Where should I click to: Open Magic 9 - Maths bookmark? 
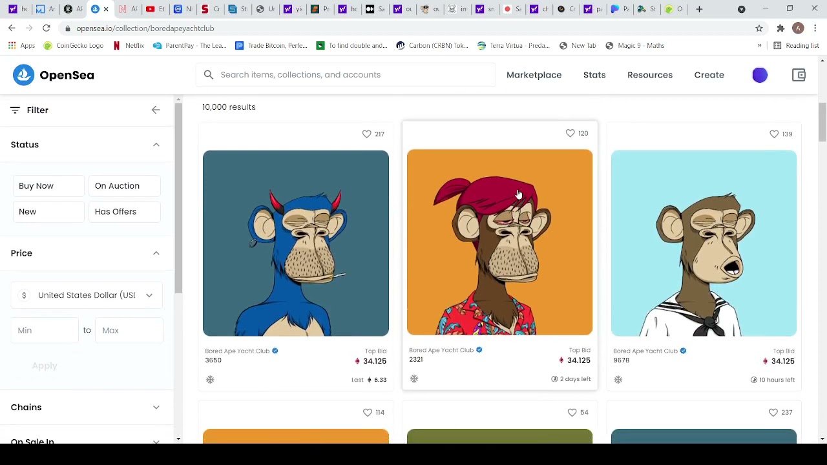click(x=635, y=46)
